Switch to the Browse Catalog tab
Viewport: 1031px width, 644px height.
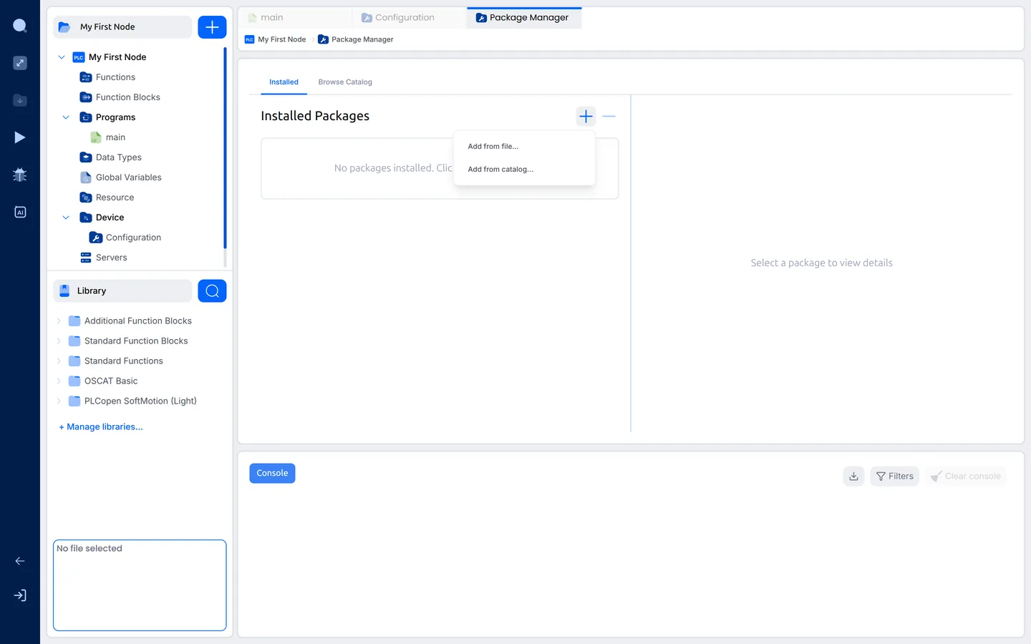click(345, 82)
